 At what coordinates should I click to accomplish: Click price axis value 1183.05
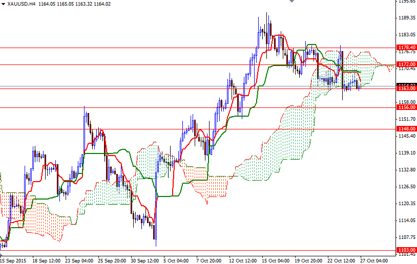[407, 35]
